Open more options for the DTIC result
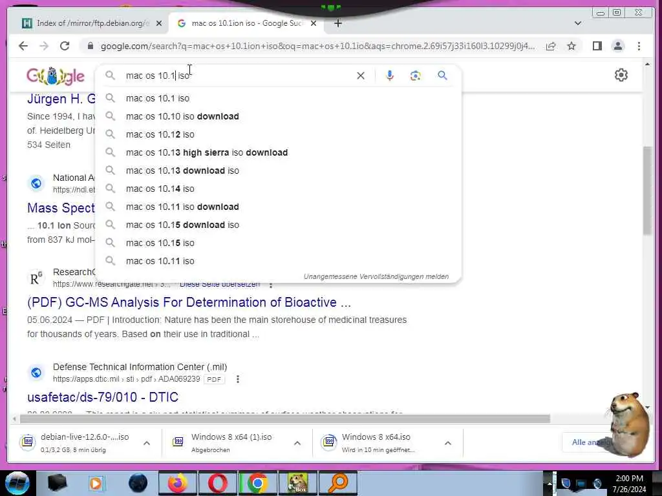Image resolution: width=662 pixels, height=496 pixels. pos(238,379)
